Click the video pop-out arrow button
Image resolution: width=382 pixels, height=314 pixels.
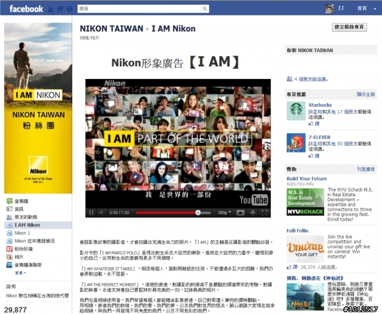[x=240, y=213]
